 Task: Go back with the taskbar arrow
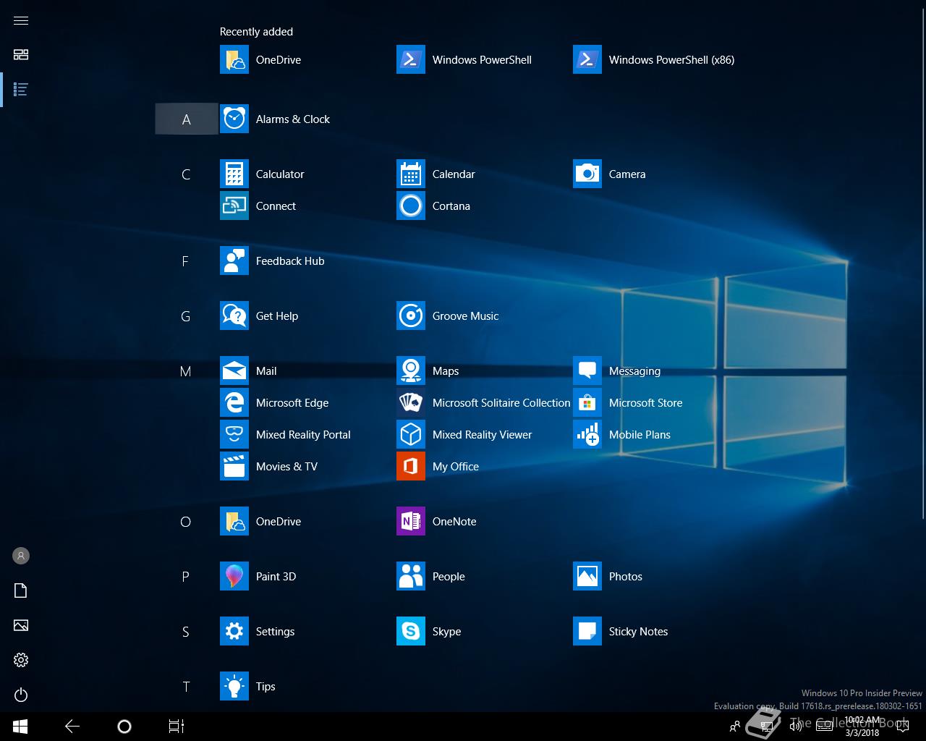(72, 726)
